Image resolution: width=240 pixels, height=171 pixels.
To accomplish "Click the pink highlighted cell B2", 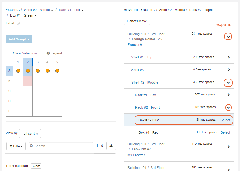I will [x=28, y=81].
